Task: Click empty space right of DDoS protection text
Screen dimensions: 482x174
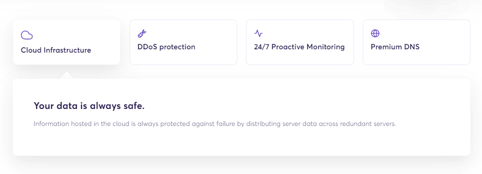Action: (216, 47)
